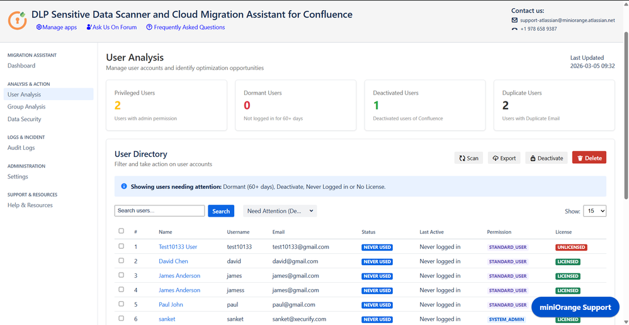Click the support email envelope icon

tap(514, 20)
